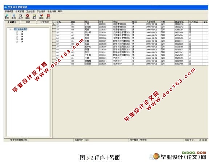Click the 添加 add-record toolbar icon

[13, 17]
